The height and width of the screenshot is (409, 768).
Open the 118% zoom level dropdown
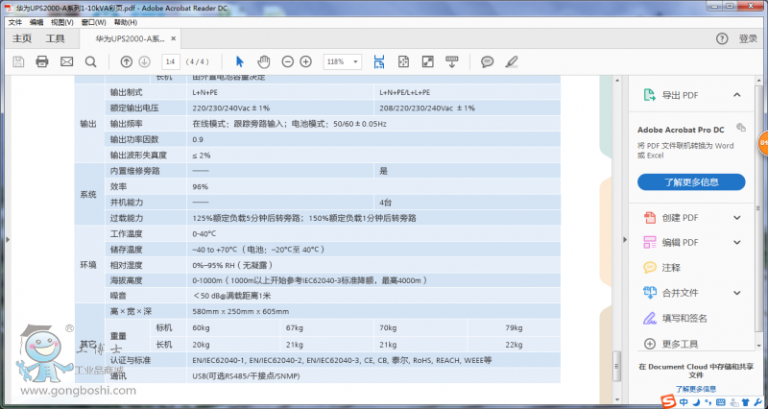[x=342, y=61]
